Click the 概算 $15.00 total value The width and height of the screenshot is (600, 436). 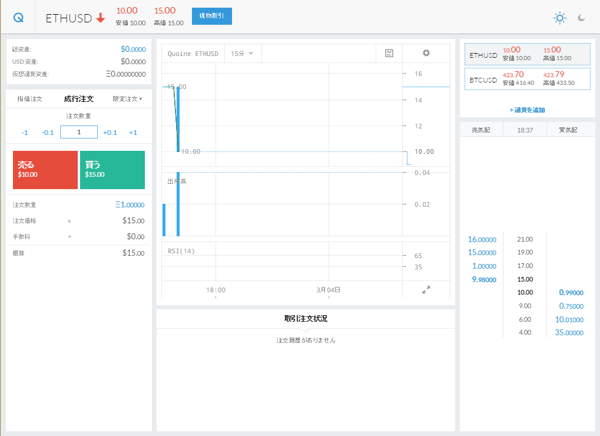tap(133, 253)
